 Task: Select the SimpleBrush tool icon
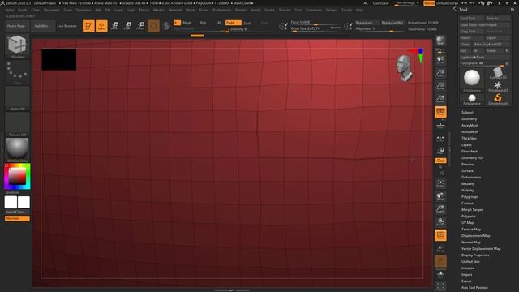pyautogui.click(x=497, y=99)
